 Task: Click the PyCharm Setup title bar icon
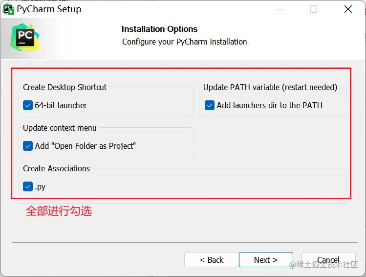point(8,9)
